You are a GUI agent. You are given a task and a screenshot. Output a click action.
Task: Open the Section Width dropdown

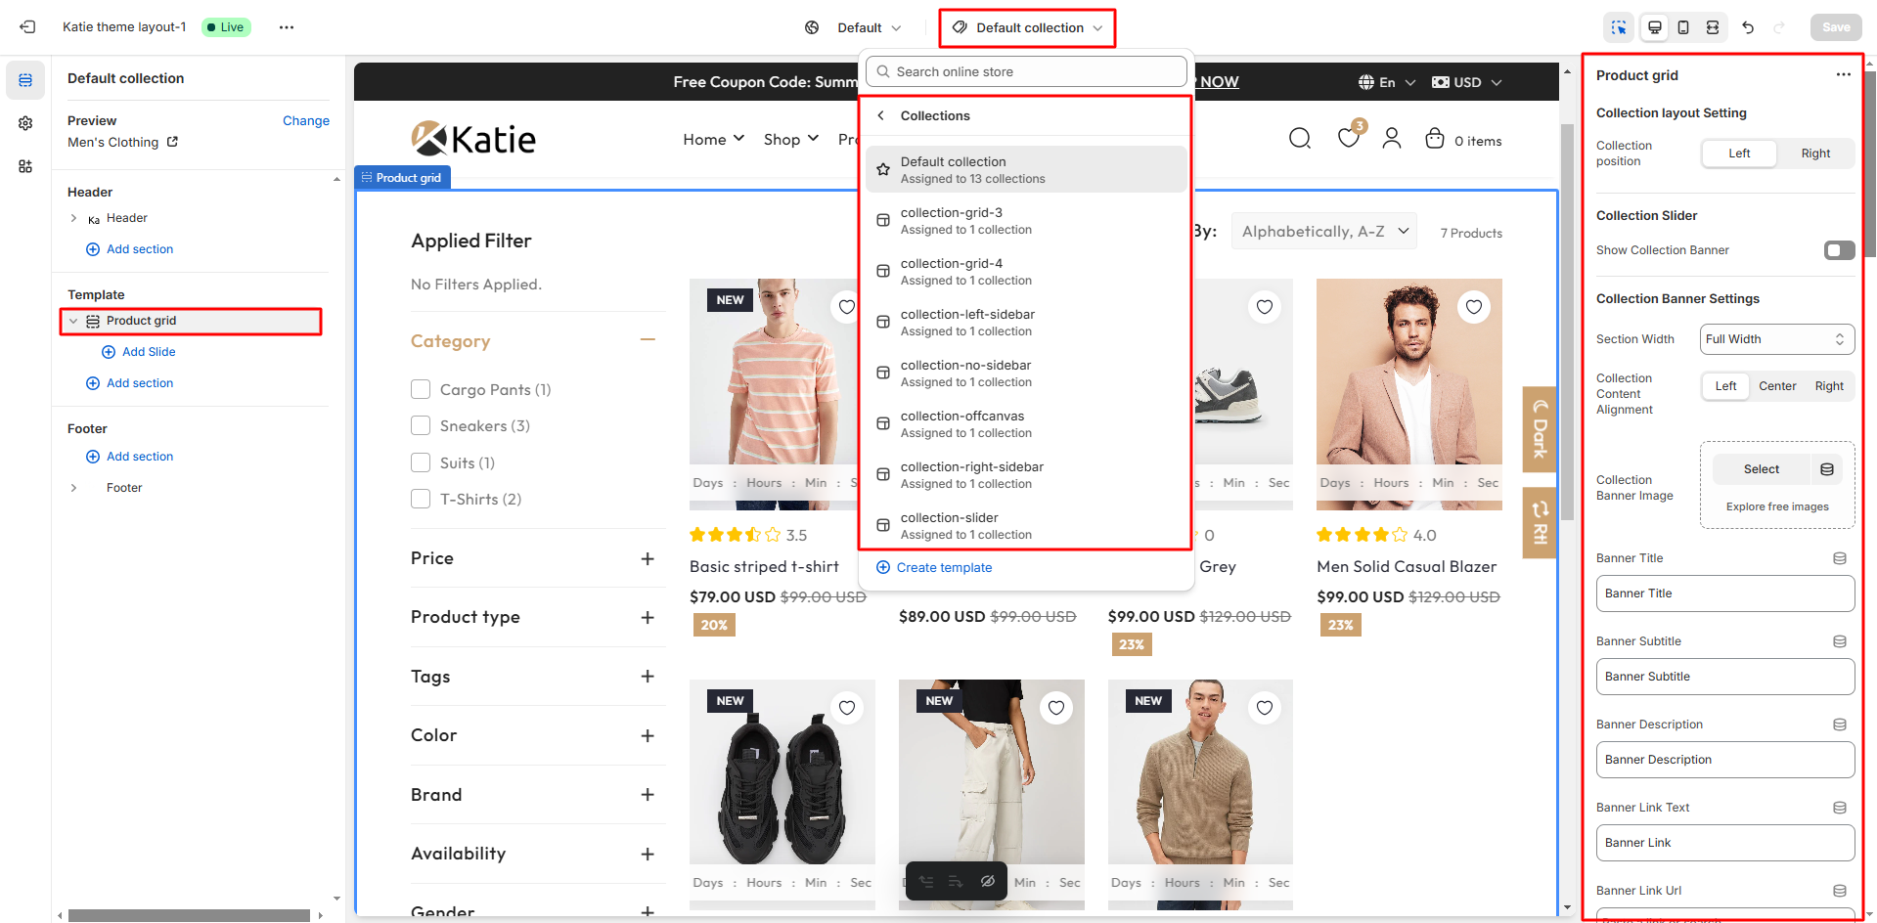(1776, 339)
